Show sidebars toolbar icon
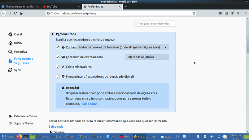Screen dimensions: 249x140 (x=226, y=13)
